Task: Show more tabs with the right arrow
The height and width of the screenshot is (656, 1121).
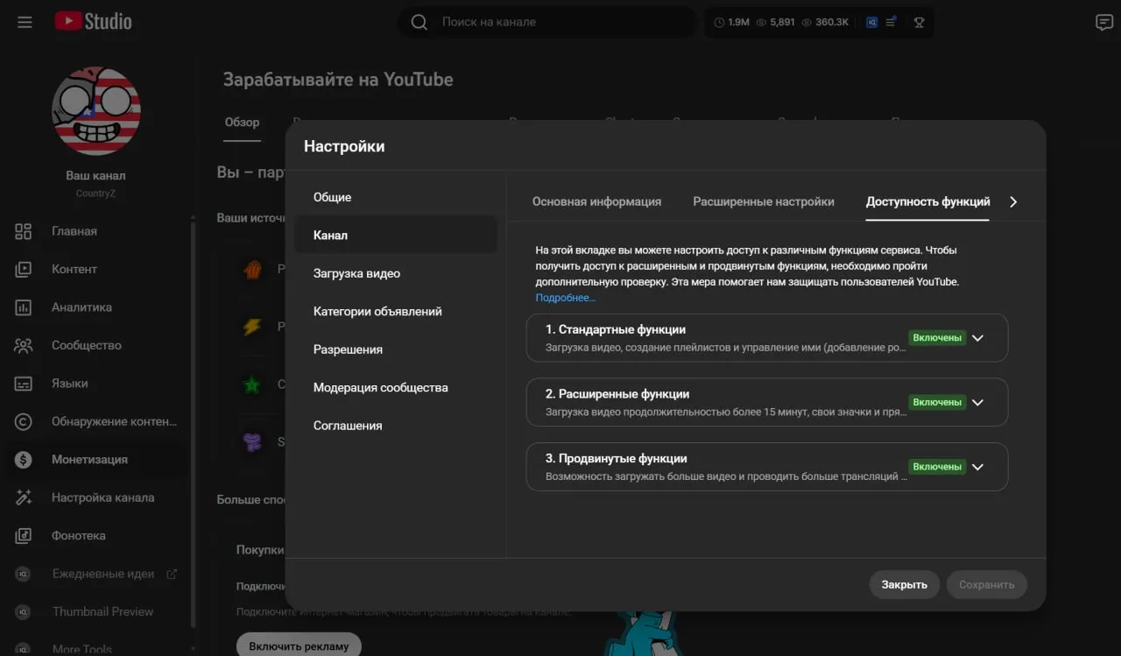Action: point(1013,201)
